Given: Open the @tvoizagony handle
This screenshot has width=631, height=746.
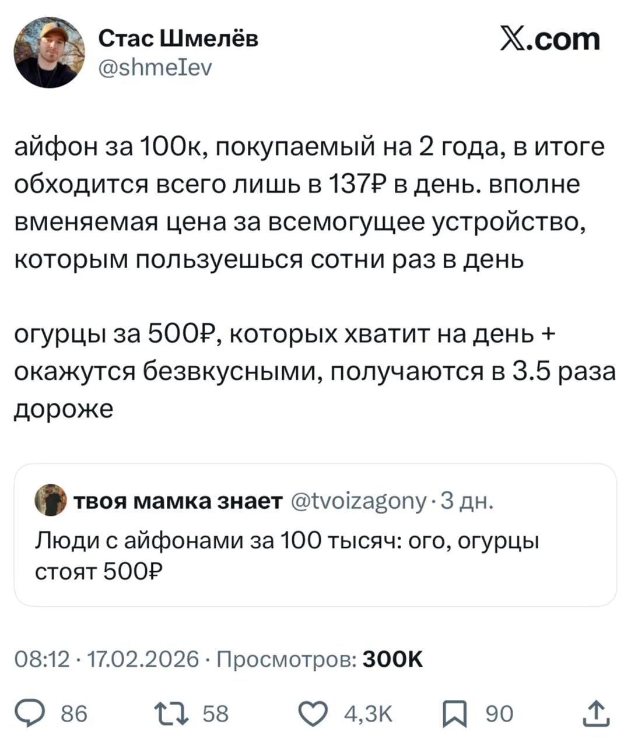Looking at the screenshot, I should 358,501.
